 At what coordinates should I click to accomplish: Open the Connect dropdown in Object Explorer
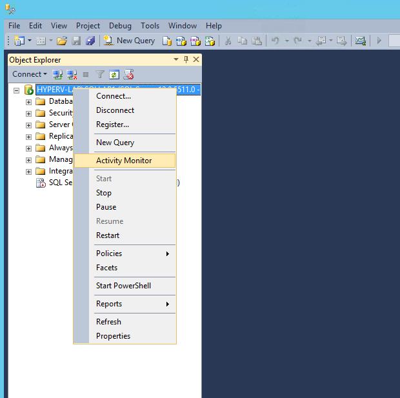click(30, 74)
